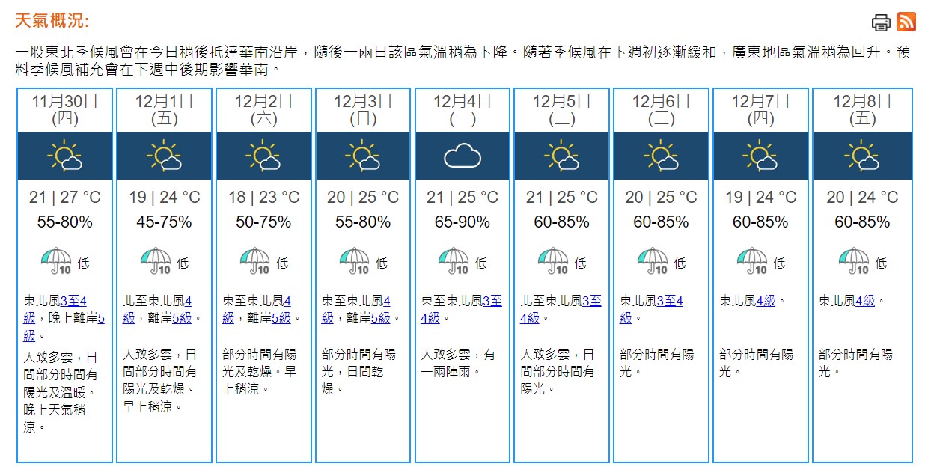Image resolution: width=931 pixels, height=467 pixels.
Task: Click the sunny intervals icon for 11月30日
Action: [x=64, y=156]
